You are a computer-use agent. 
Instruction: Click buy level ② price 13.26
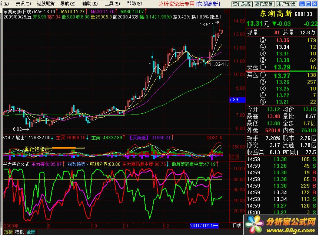283,82
